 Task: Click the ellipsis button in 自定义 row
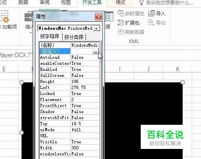pyautogui.click(x=95, y=52)
